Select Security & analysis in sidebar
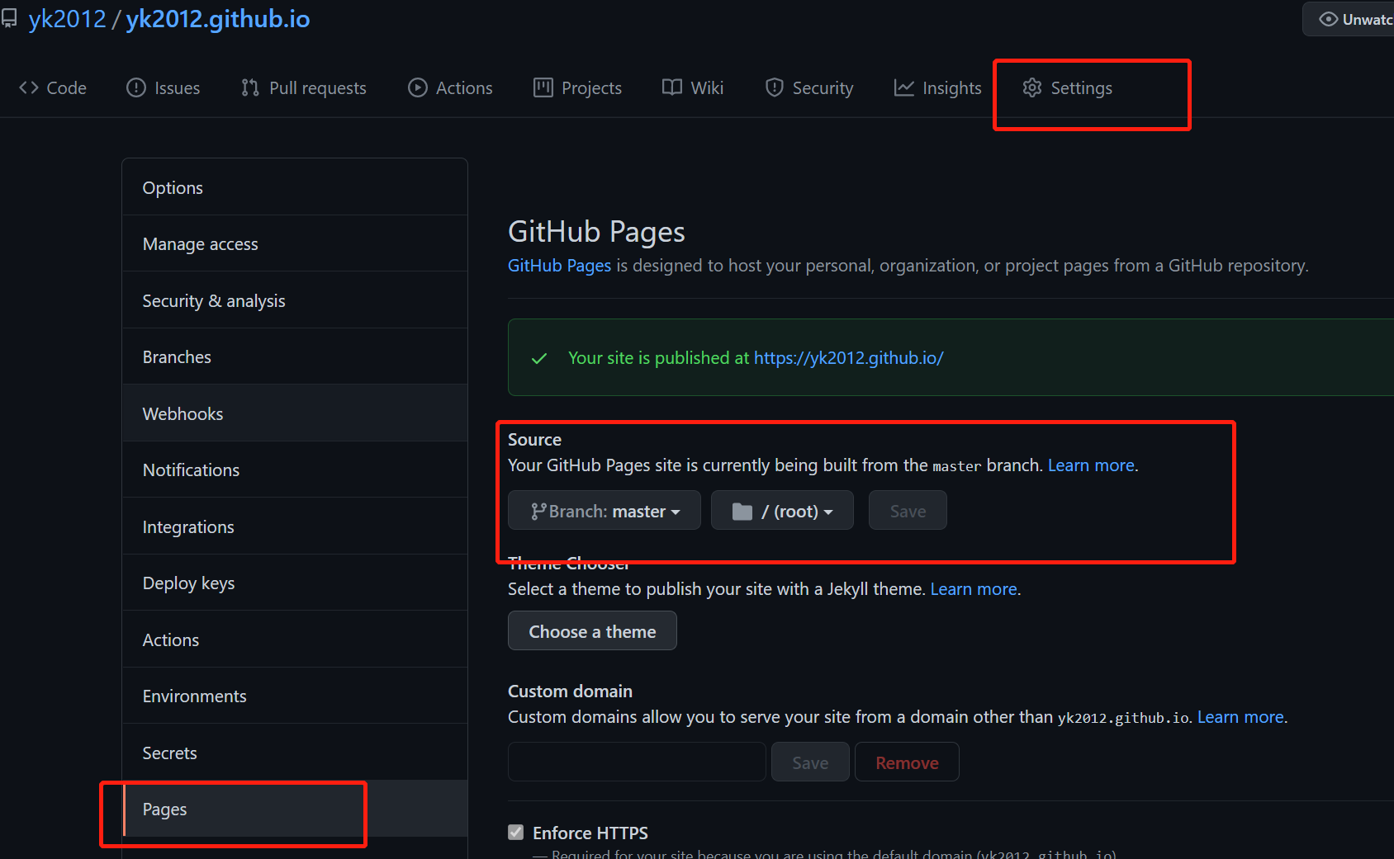Image resolution: width=1394 pixels, height=859 pixels. (x=295, y=300)
